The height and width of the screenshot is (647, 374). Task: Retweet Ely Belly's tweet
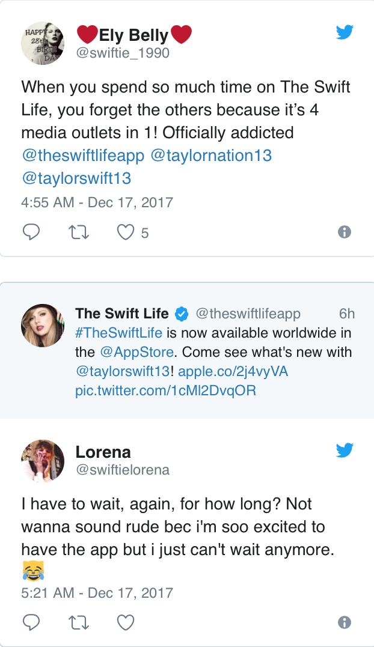point(77,232)
